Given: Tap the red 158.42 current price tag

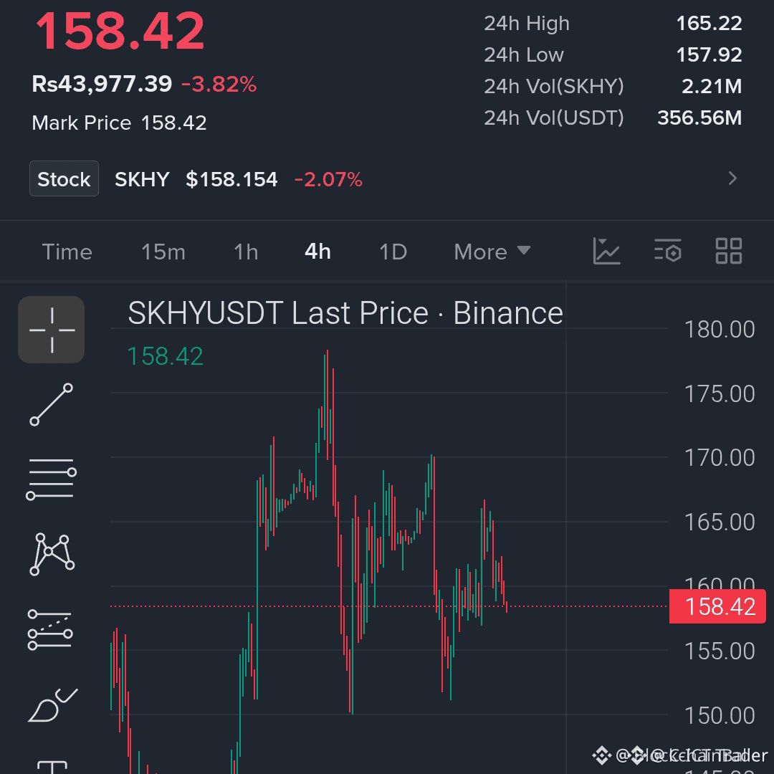Looking at the screenshot, I should pyautogui.click(x=717, y=607).
